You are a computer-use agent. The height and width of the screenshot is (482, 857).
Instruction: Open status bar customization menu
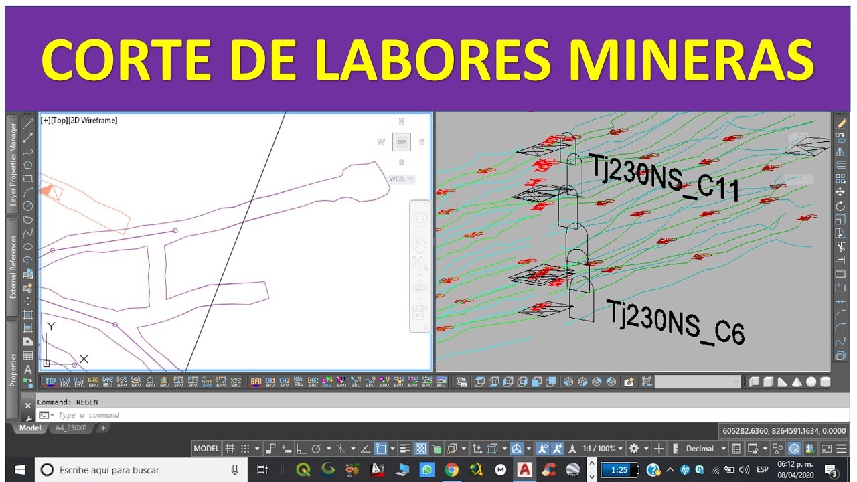841,448
